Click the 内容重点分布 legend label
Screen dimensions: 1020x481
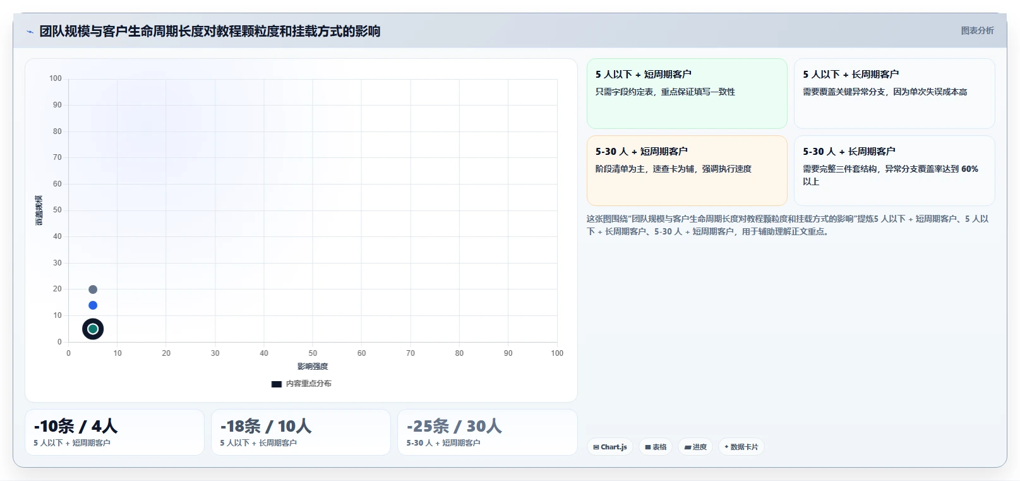coord(308,384)
